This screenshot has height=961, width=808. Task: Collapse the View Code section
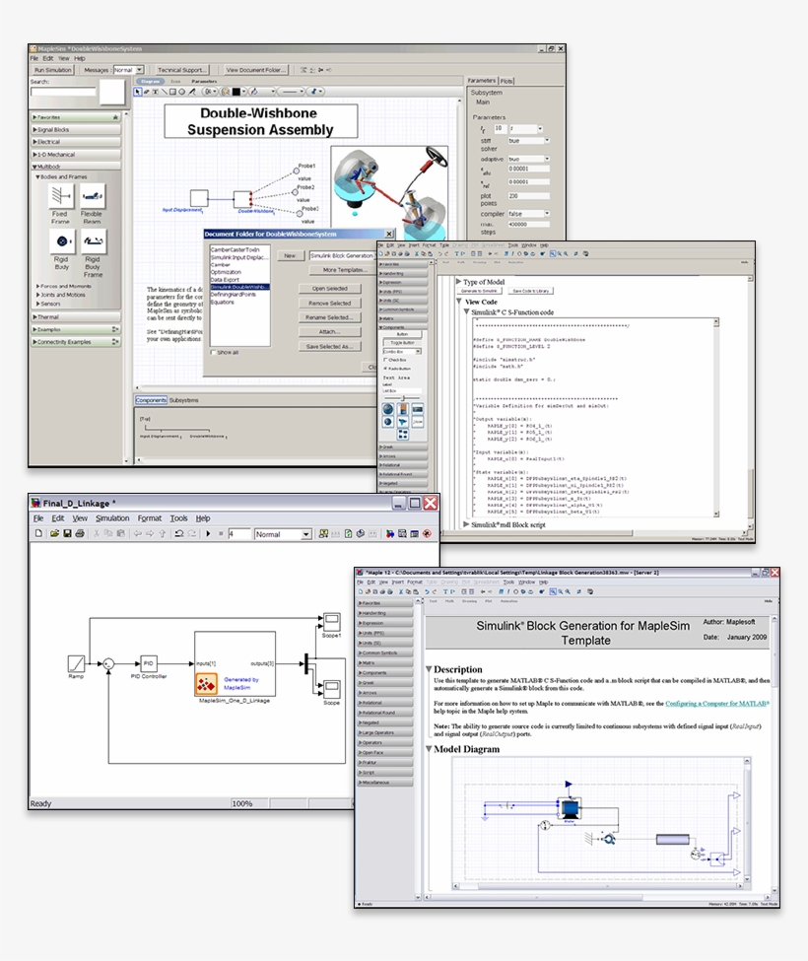pos(459,302)
